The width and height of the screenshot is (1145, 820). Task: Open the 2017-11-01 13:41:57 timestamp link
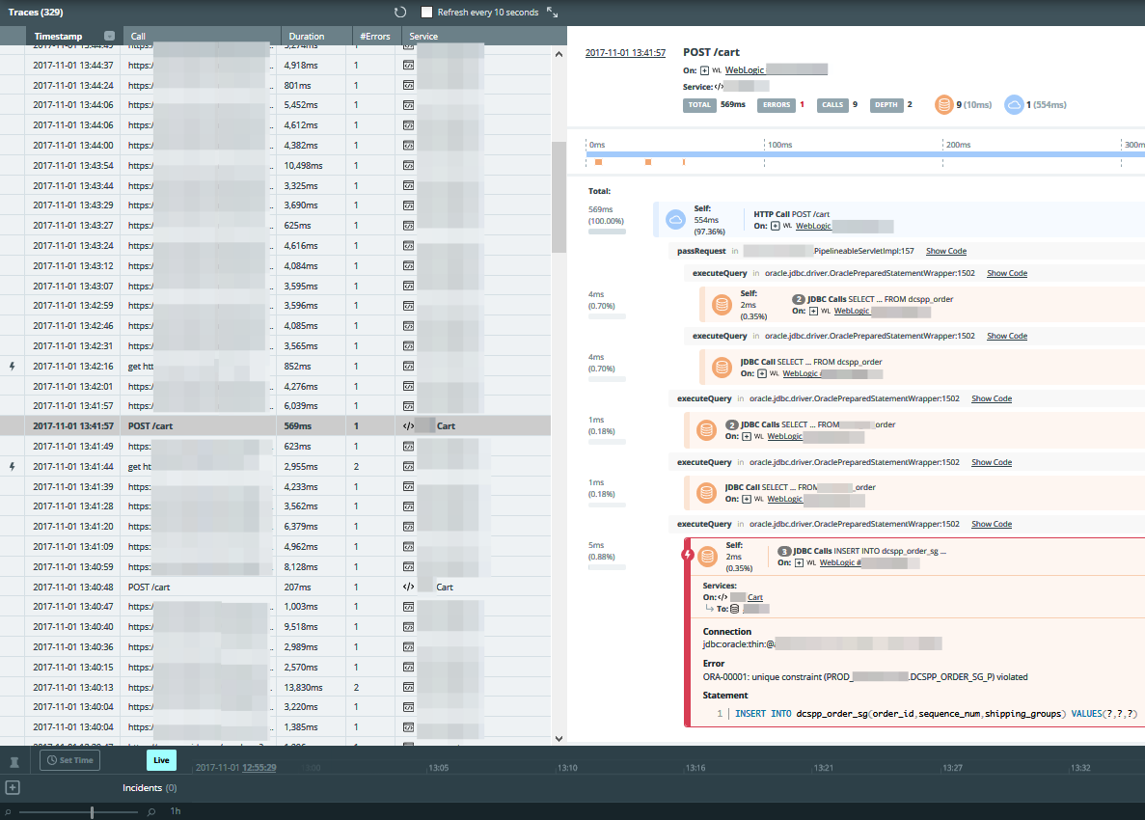[625, 52]
